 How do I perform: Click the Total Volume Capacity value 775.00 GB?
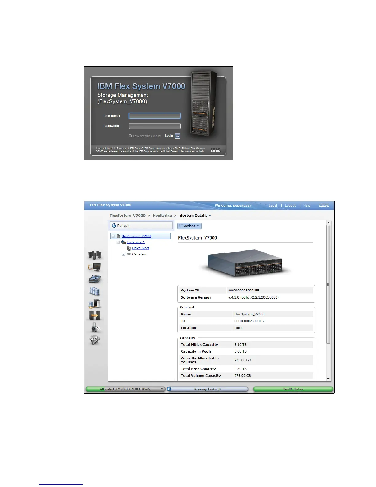(x=242, y=375)
